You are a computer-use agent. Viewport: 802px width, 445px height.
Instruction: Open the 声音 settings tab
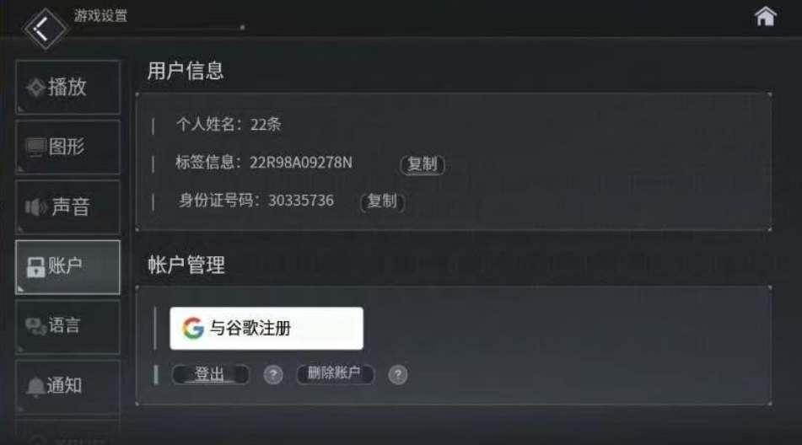click(68, 207)
